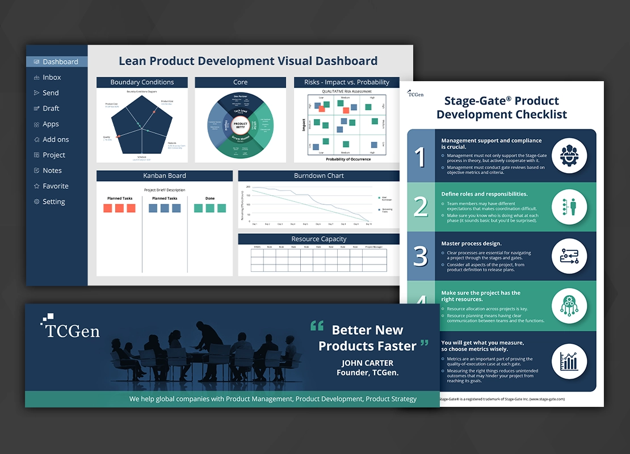The height and width of the screenshot is (454, 630).
Task: Select the Apps icon in sidebar
Action: [x=36, y=124]
